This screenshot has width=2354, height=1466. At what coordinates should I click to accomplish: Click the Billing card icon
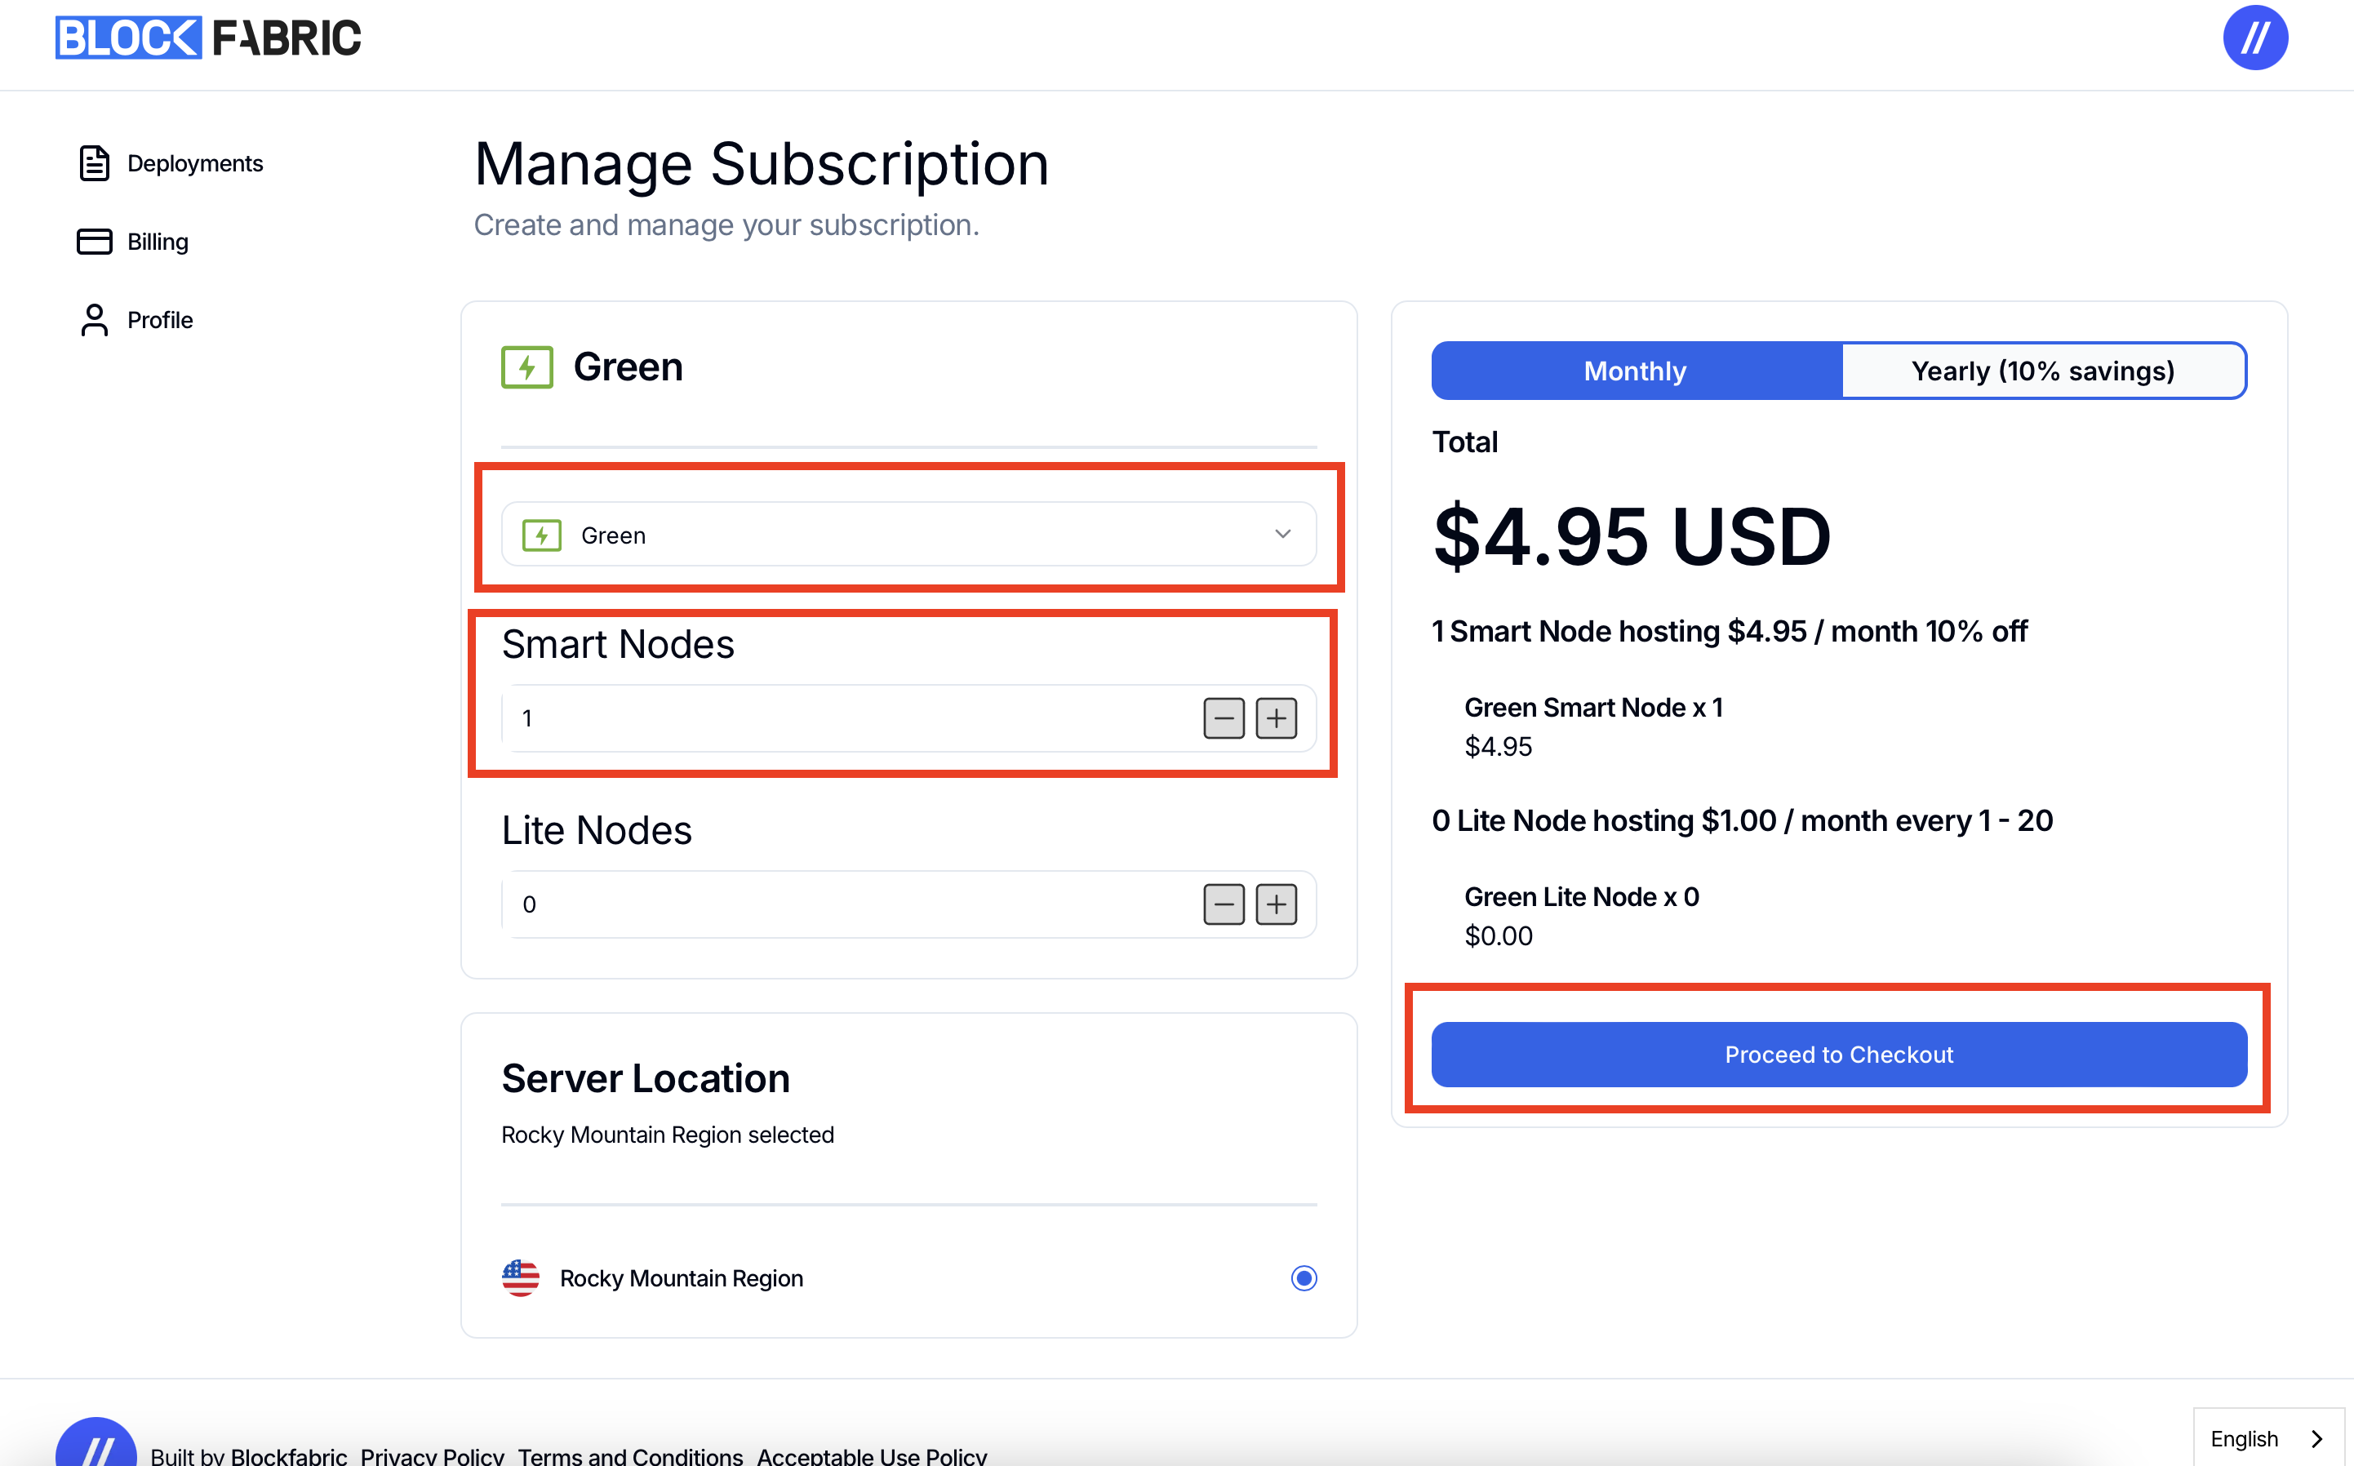coord(94,242)
